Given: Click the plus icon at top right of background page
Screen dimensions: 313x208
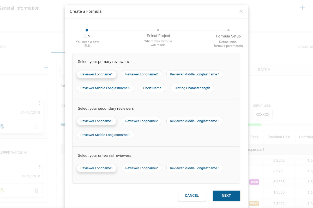Looking at the screenshot, I should coord(302,8).
